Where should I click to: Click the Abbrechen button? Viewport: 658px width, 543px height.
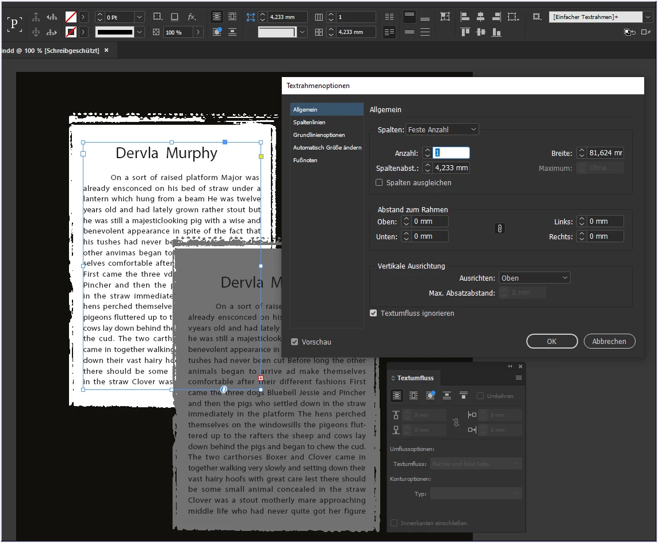coord(609,341)
